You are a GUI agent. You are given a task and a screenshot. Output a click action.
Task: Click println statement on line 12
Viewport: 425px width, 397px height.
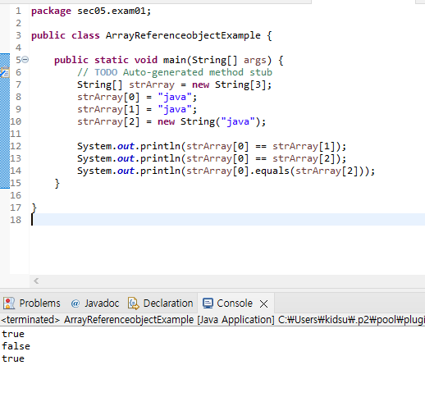tap(212, 146)
